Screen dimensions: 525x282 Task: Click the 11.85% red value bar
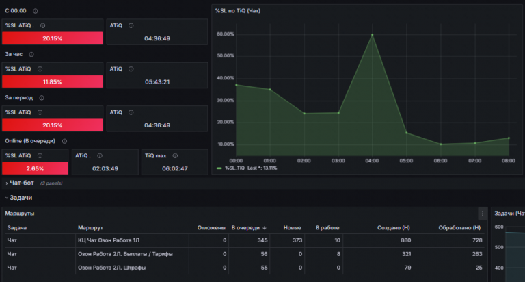(x=53, y=82)
